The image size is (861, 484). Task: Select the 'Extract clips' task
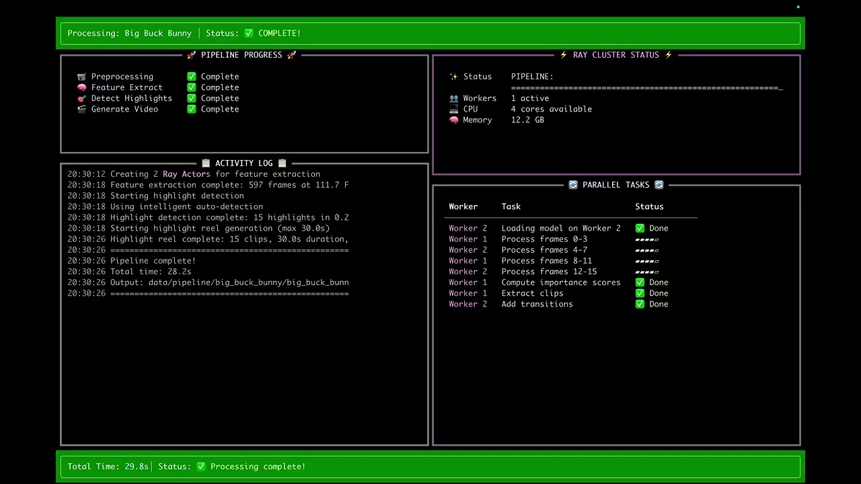[x=532, y=293]
